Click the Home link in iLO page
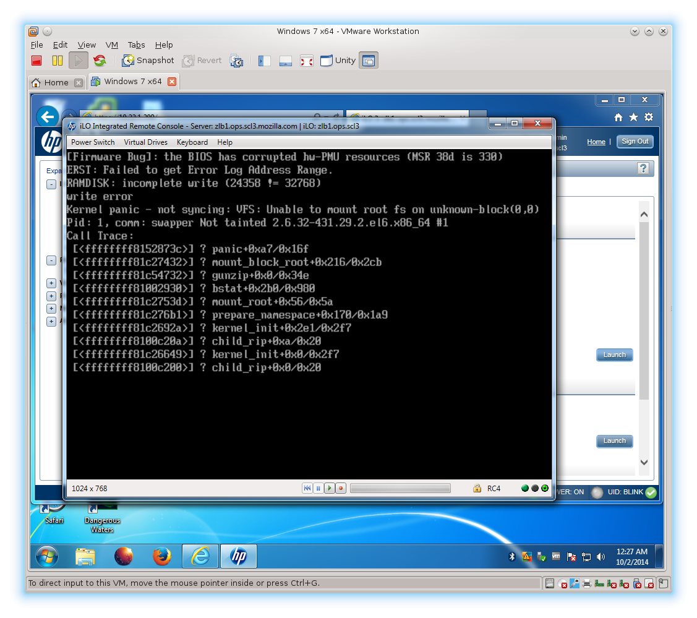697x618 pixels. coord(596,142)
